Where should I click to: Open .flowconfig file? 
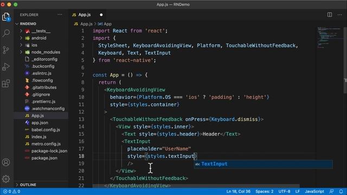(42, 80)
